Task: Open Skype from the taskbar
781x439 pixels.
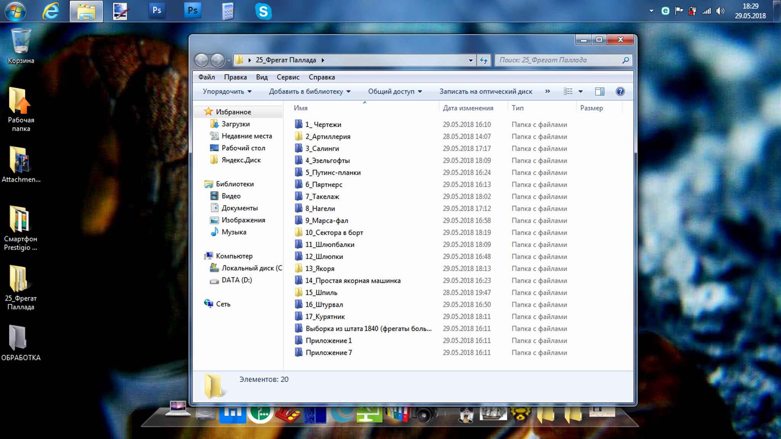Action: (x=263, y=11)
